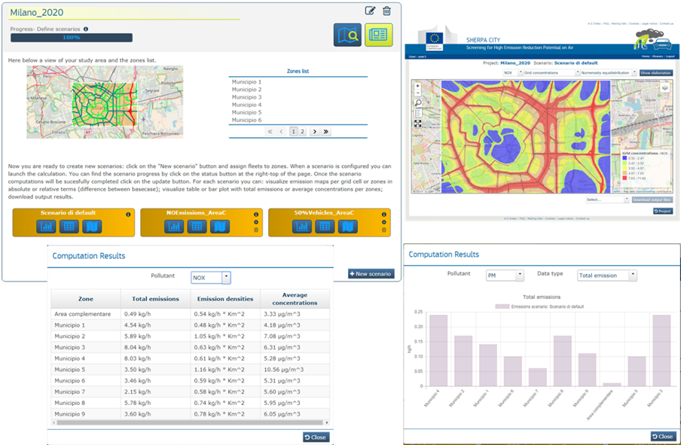Click the magnifier search icon on concentration map
681x445 pixels.
(x=418, y=103)
